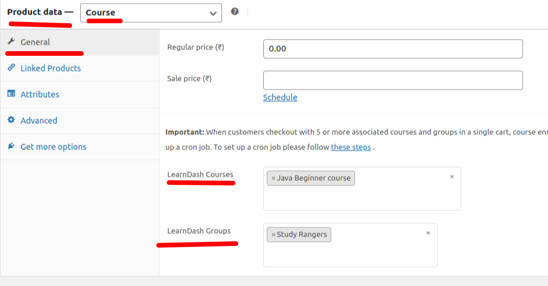Viewport: 548px width, 286px height.
Task: Click the help question mark icon
Action: pyautogui.click(x=235, y=12)
